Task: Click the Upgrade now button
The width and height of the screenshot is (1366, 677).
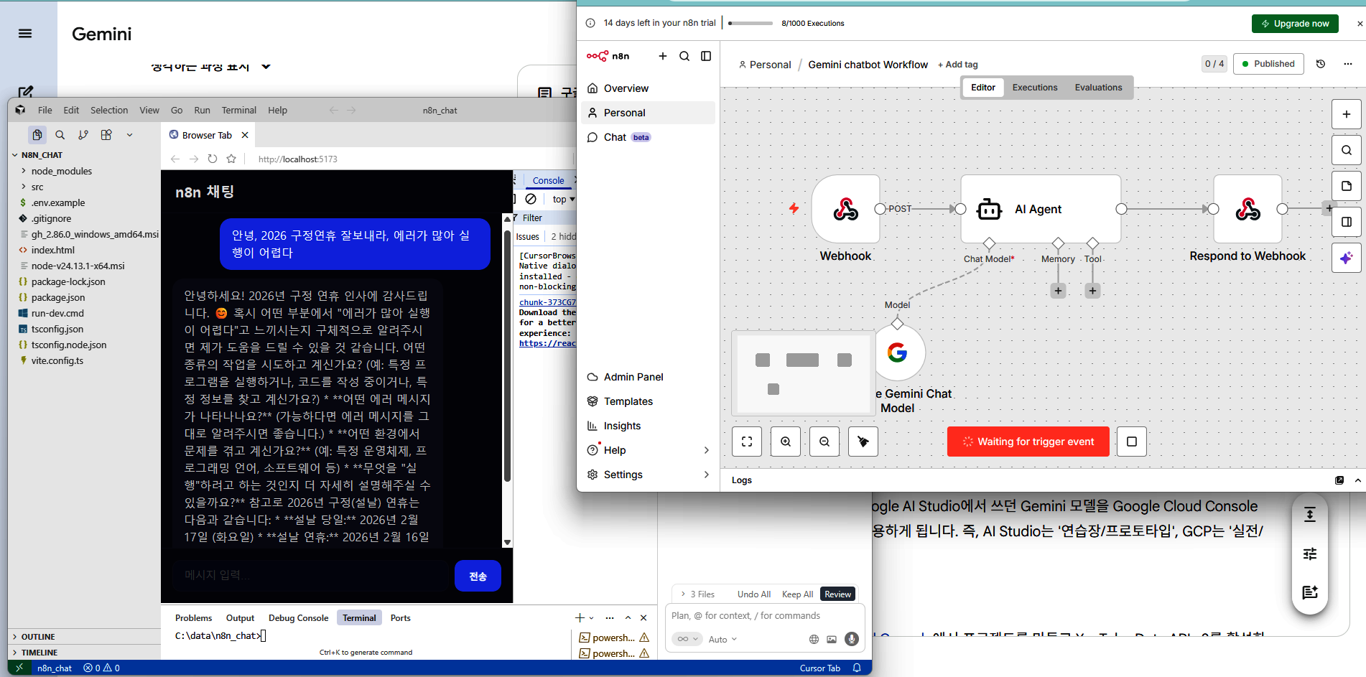Action: click(x=1295, y=23)
